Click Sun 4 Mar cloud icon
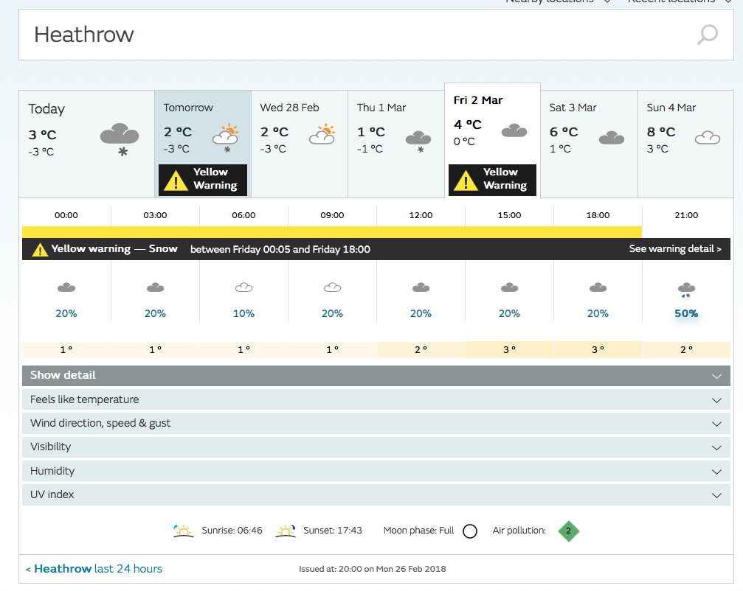743x591 pixels. (x=708, y=137)
